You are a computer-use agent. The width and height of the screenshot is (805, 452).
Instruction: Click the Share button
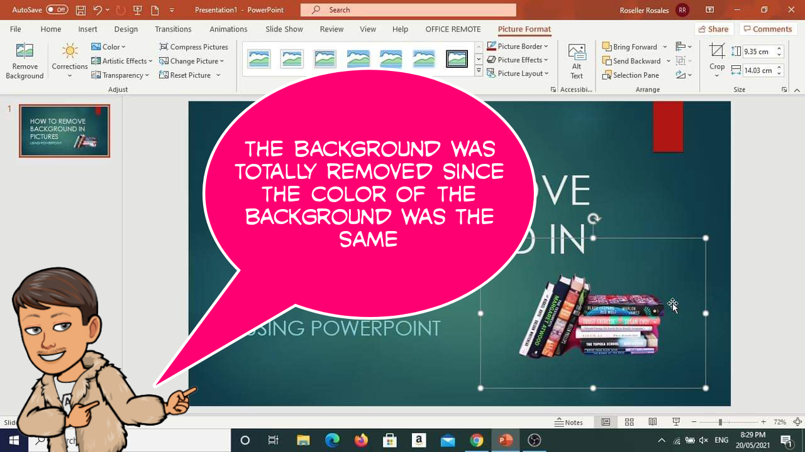click(x=714, y=29)
